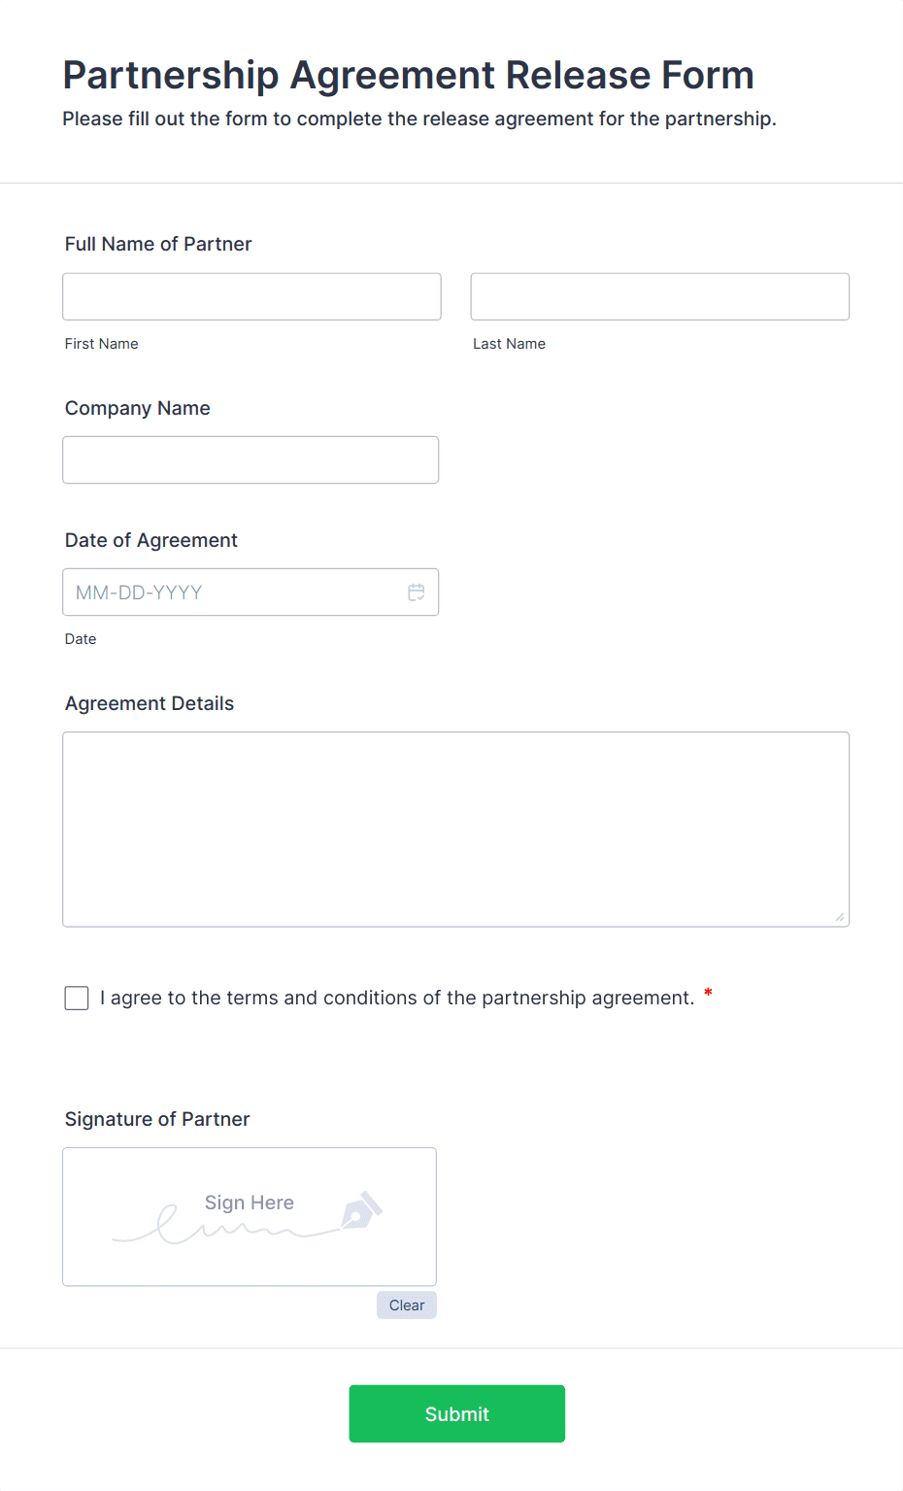This screenshot has height=1491, width=903.
Task: Click the red asterisk next to the agreement checkbox
Action: 708,994
